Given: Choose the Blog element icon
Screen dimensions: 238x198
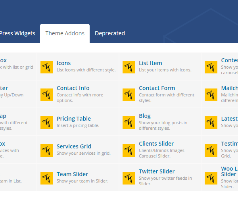Looking at the screenshot, I should pyautogui.click(x=129, y=122).
